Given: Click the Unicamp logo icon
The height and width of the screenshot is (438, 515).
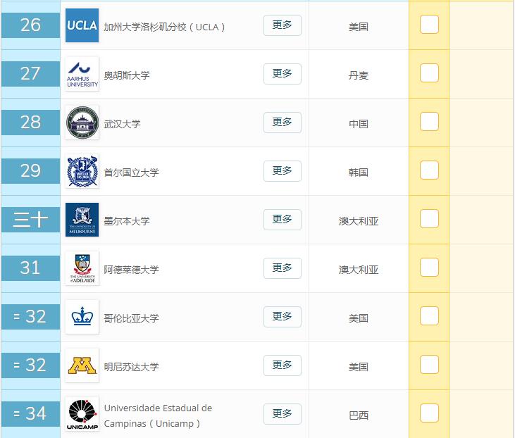Looking at the screenshot, I should (x=82, y=415).
